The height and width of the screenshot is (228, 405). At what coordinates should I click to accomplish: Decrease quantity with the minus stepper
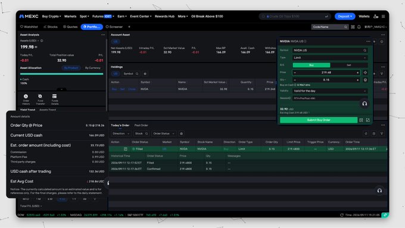pos(295,80)
